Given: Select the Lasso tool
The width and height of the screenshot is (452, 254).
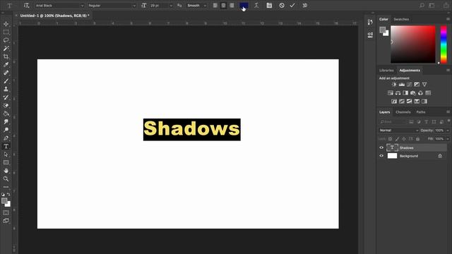Looking at the screenshot, I should [x=6, y=40].
